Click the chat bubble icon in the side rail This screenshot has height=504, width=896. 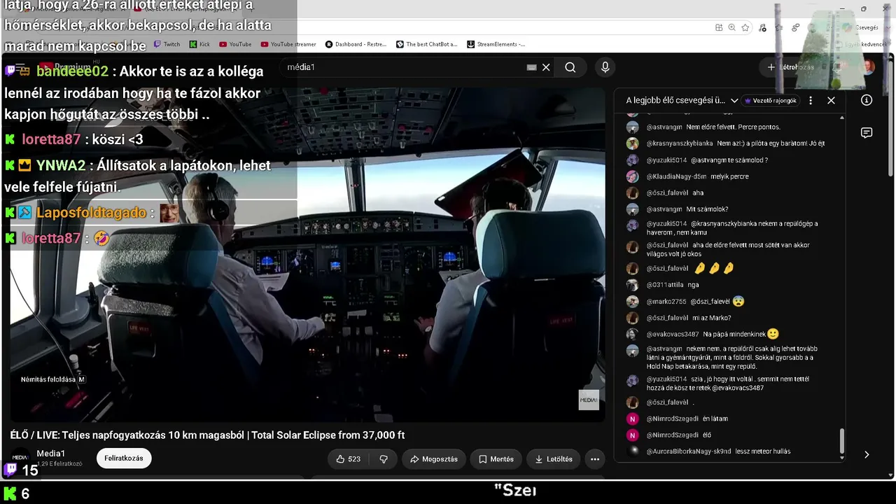pos(867,133)
